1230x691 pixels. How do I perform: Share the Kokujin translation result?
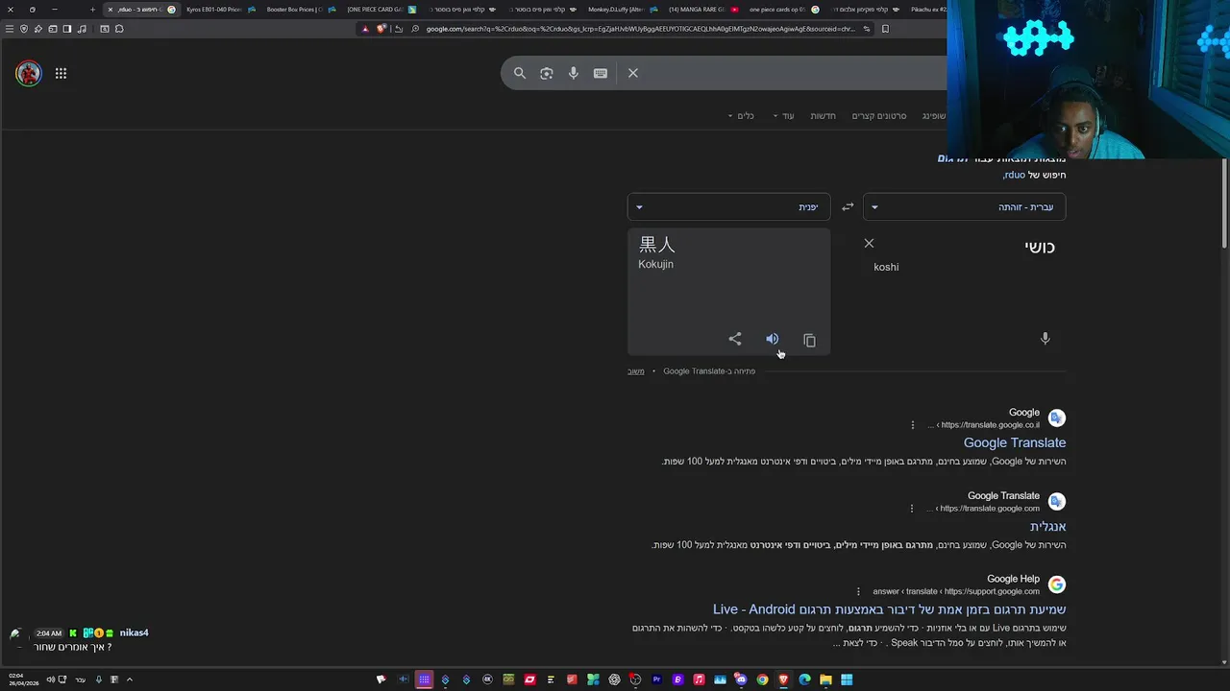(735, 339)
